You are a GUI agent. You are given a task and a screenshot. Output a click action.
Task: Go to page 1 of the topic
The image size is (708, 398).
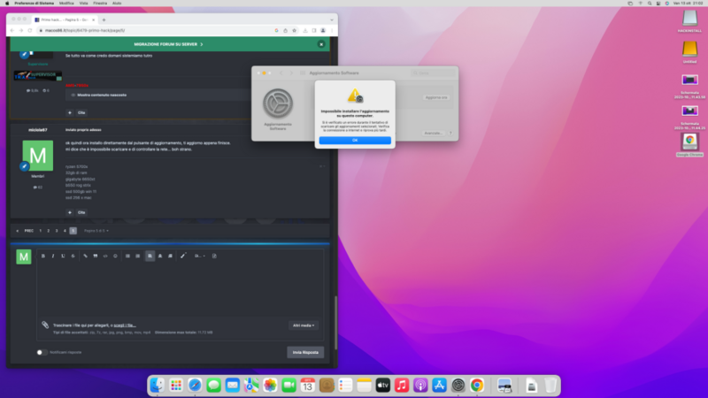(x=40, y=231)
